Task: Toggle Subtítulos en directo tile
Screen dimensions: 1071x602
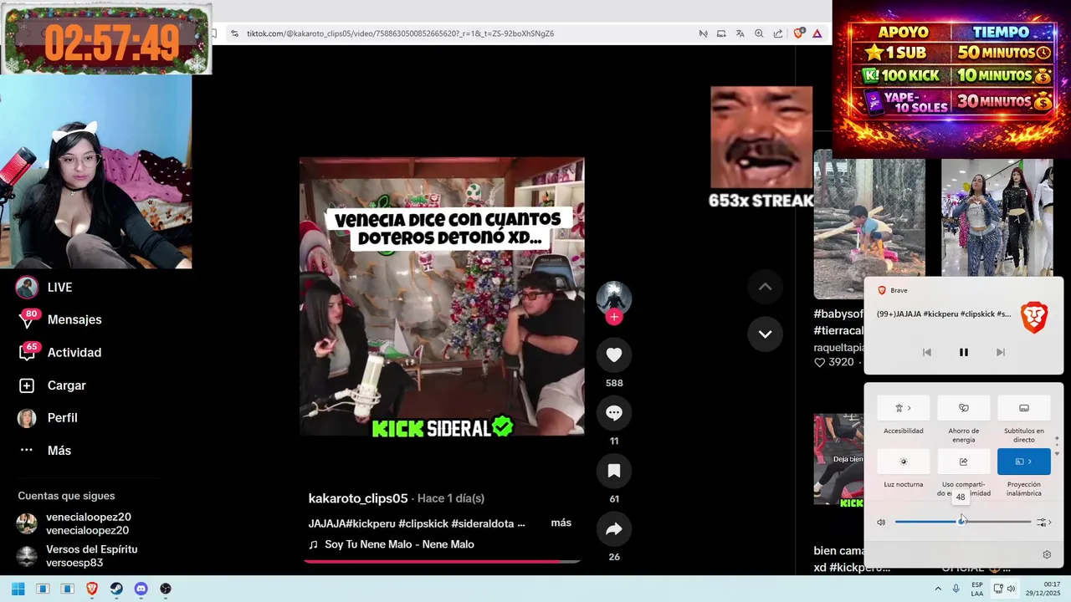Action: [x=1023, y=408]
